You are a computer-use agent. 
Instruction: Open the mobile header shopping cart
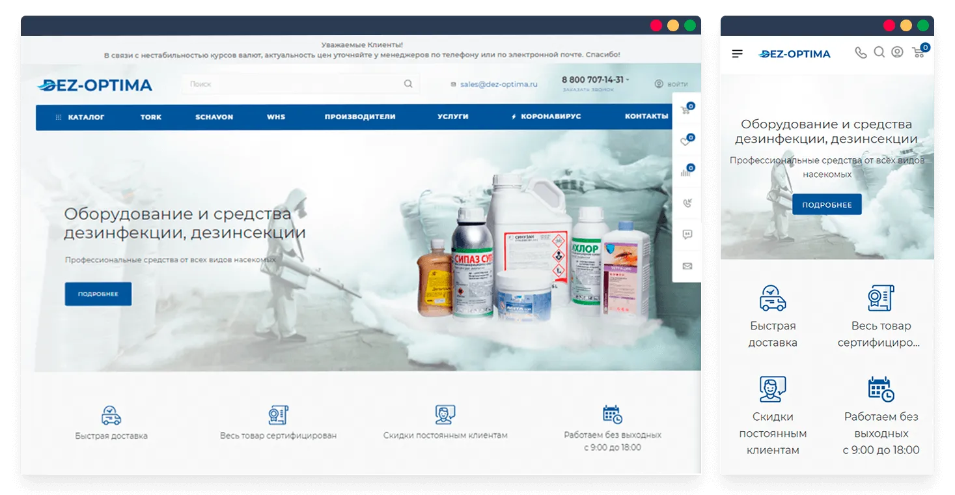click(x=919, y=53)
